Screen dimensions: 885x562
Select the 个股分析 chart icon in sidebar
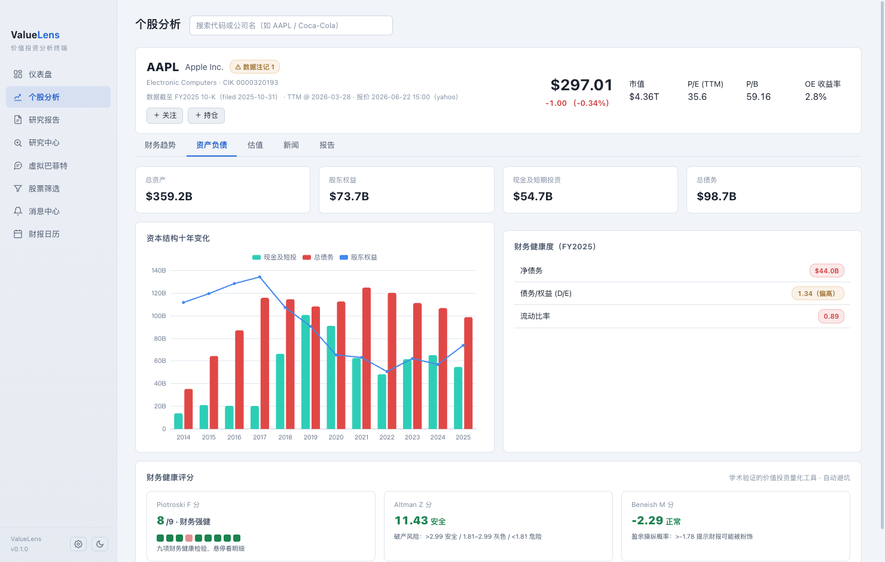[x=18, y=97]
